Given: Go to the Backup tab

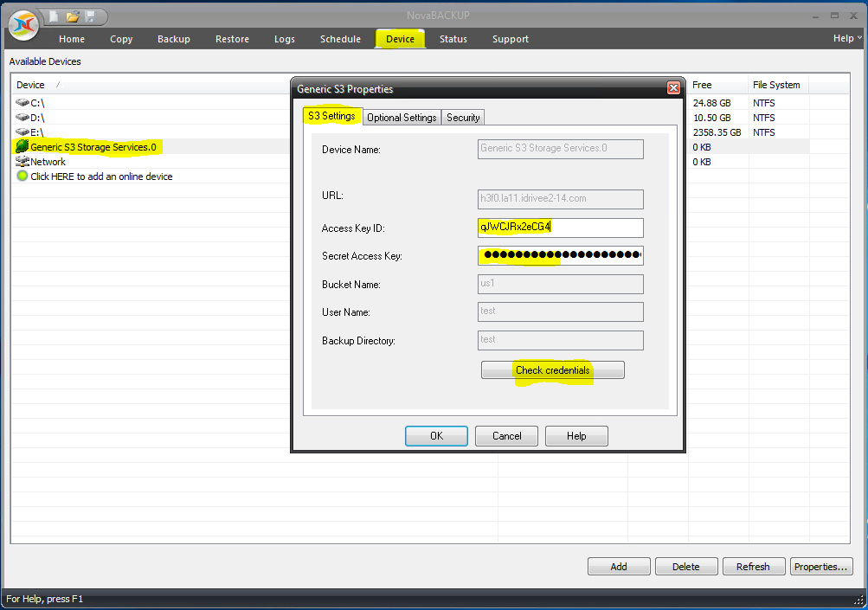Looking at the screenshot, I should (174, 39).
